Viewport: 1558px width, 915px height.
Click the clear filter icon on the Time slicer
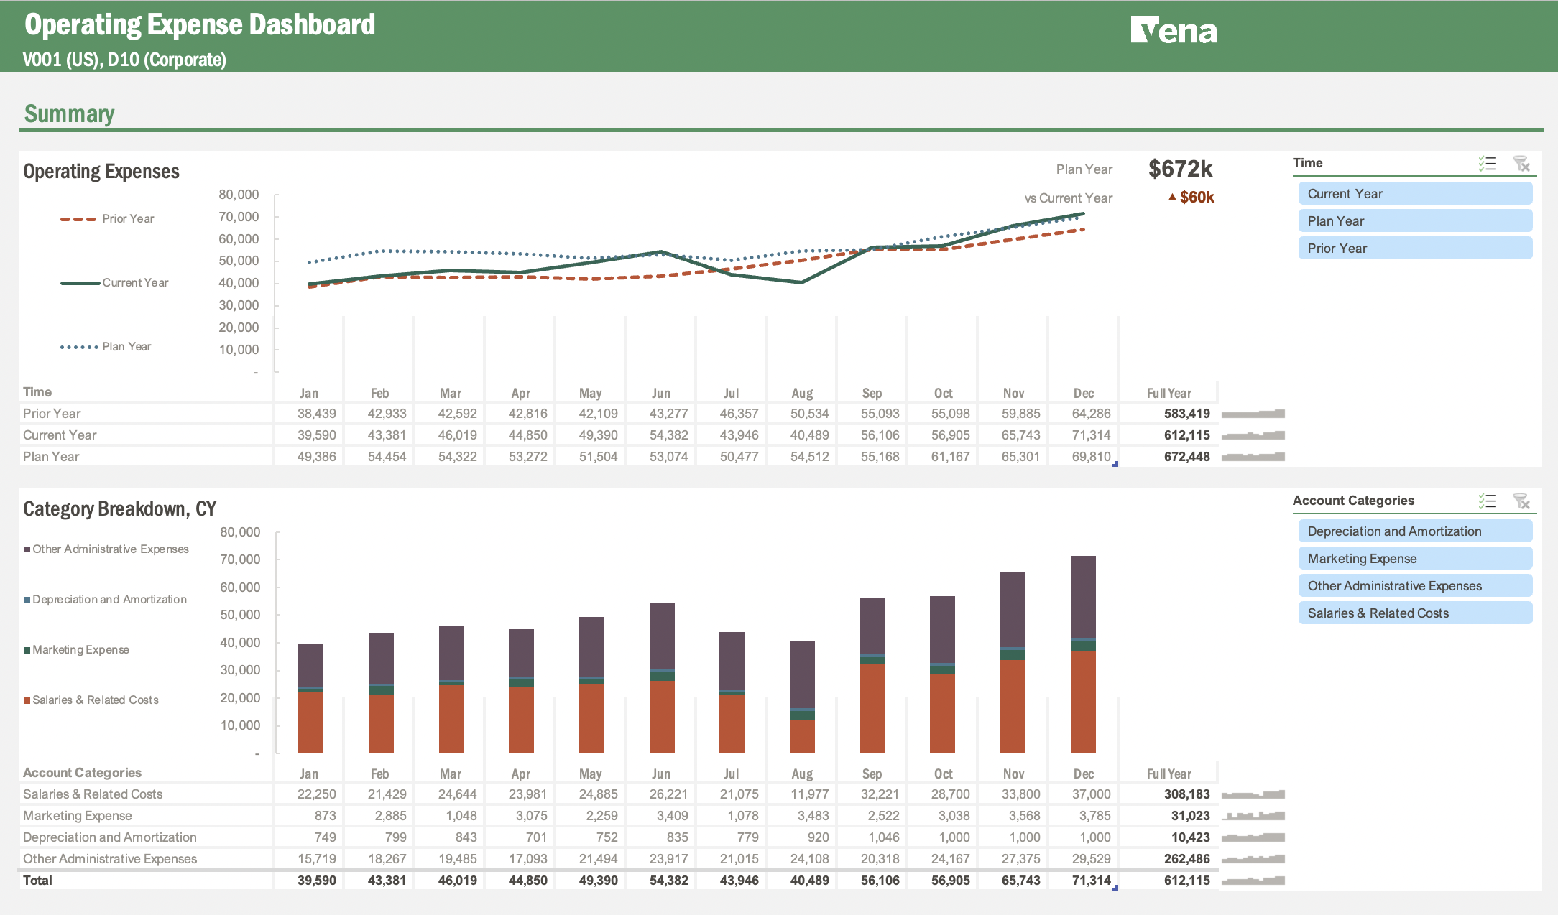coord(1523,164)
